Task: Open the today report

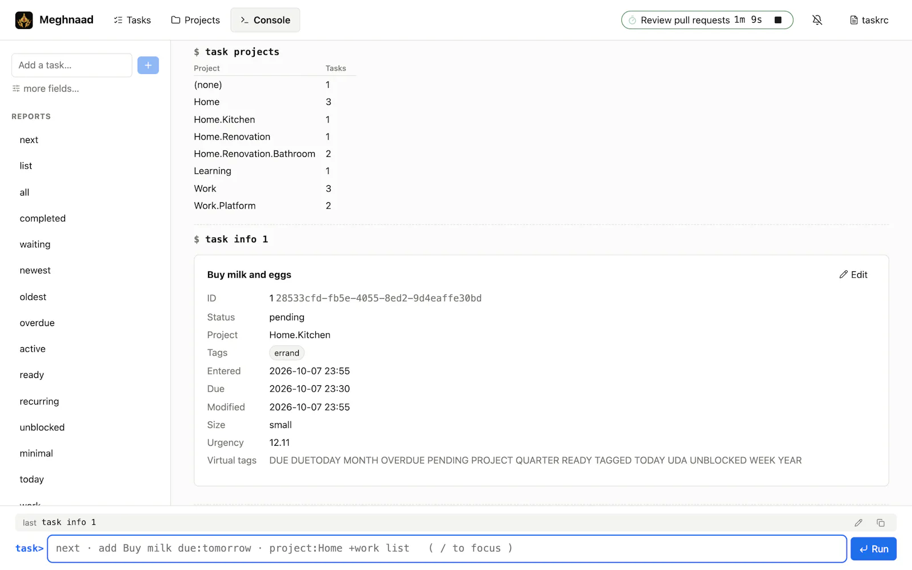Action: click(x=32, y=479)
